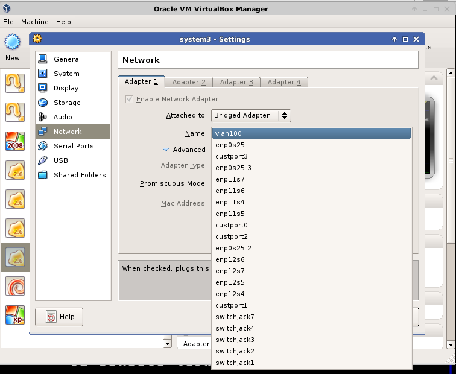Open the Attached to Bridged Adapter dropdown
The height and width of the screenshot is (374, 456).
[251, 115]
